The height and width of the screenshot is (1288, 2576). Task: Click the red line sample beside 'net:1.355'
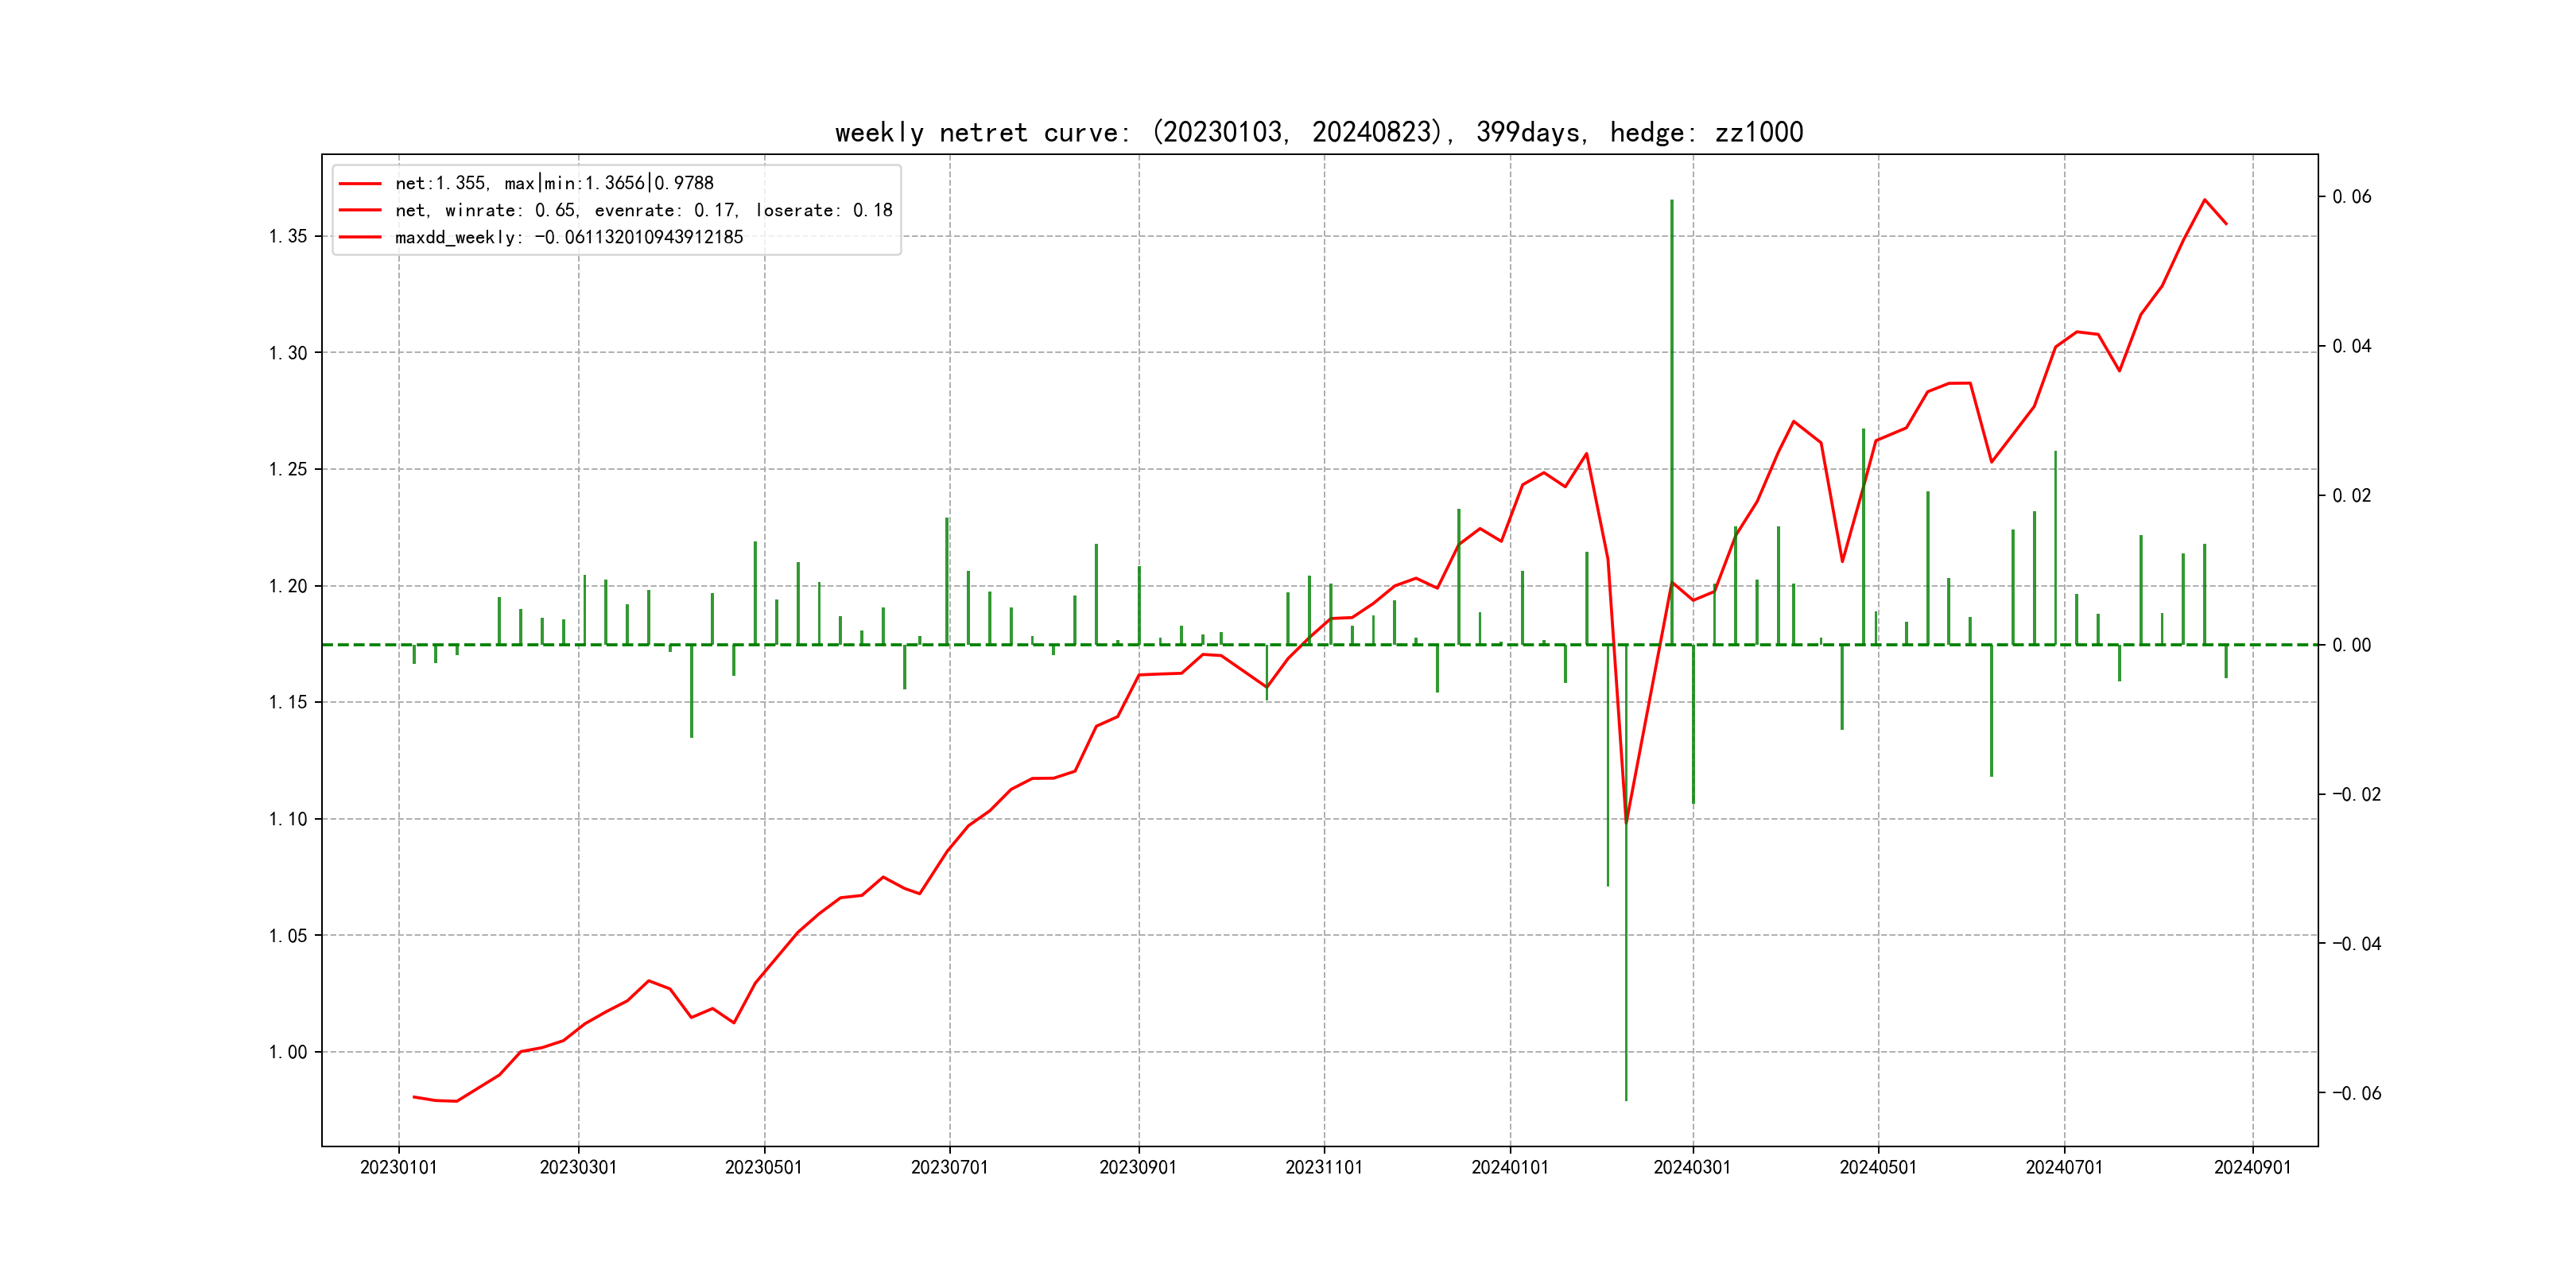[360, 184]
